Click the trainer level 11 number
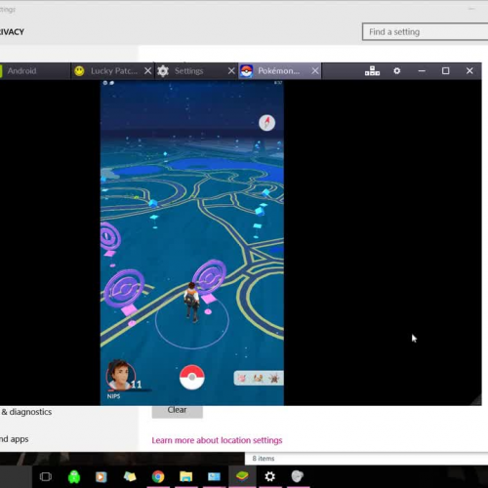The image size is (488, 488). [x=137, y=385]
